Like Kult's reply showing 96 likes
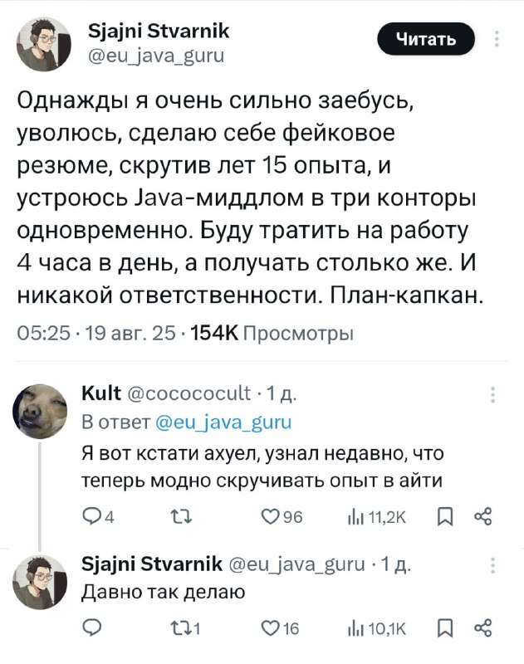This screenshot has height=664, width=524. click(x=282, y=516)
